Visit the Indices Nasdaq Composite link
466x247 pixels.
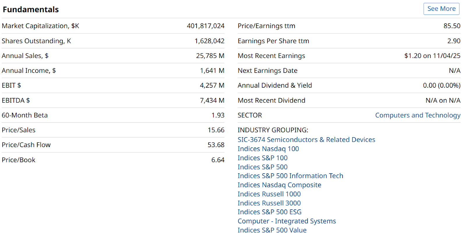279,185
